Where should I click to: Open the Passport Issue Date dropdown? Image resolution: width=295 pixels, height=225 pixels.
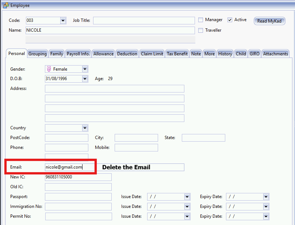point(186,197)
